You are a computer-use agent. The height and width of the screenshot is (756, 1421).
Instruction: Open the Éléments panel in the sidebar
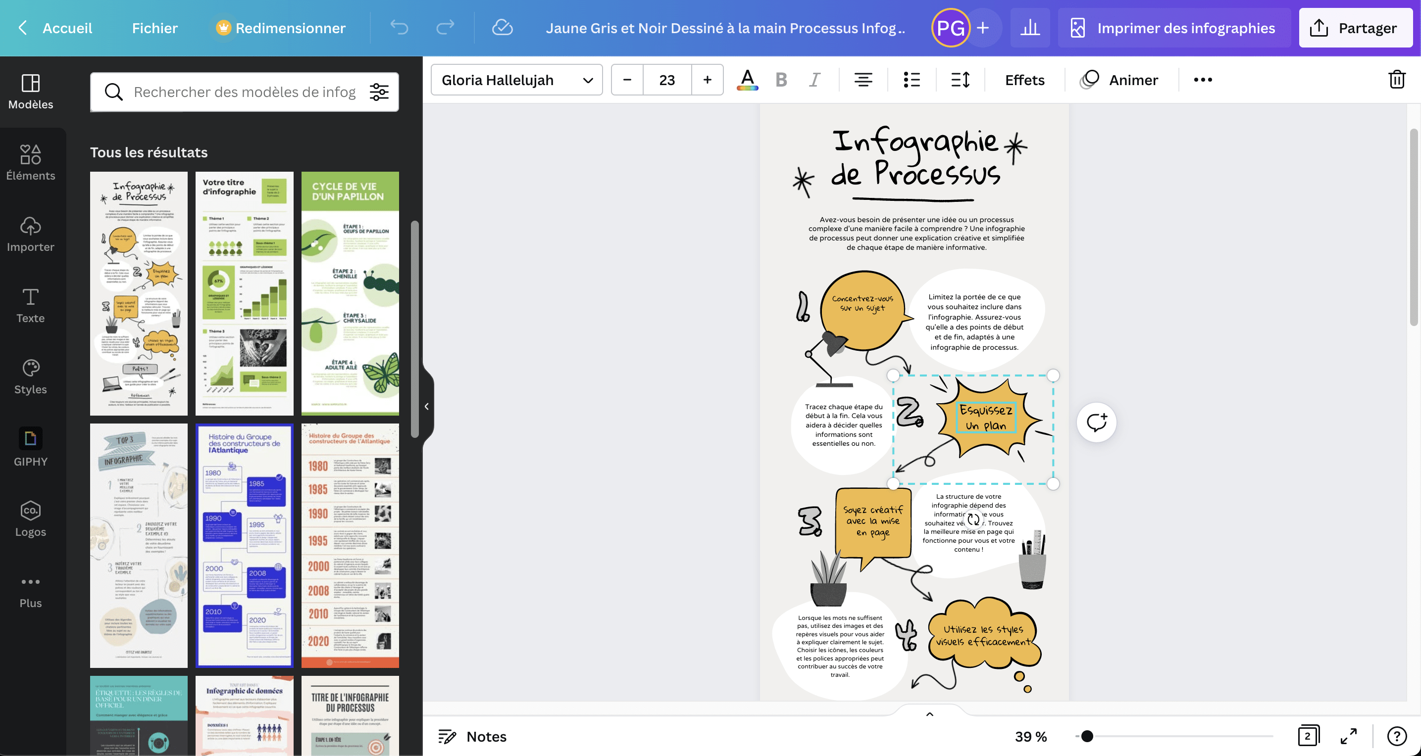tap(31, 163)
